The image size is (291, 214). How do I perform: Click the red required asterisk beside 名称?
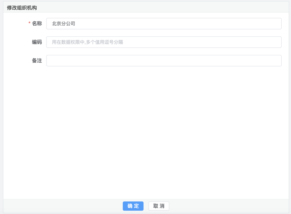[29, 24]
